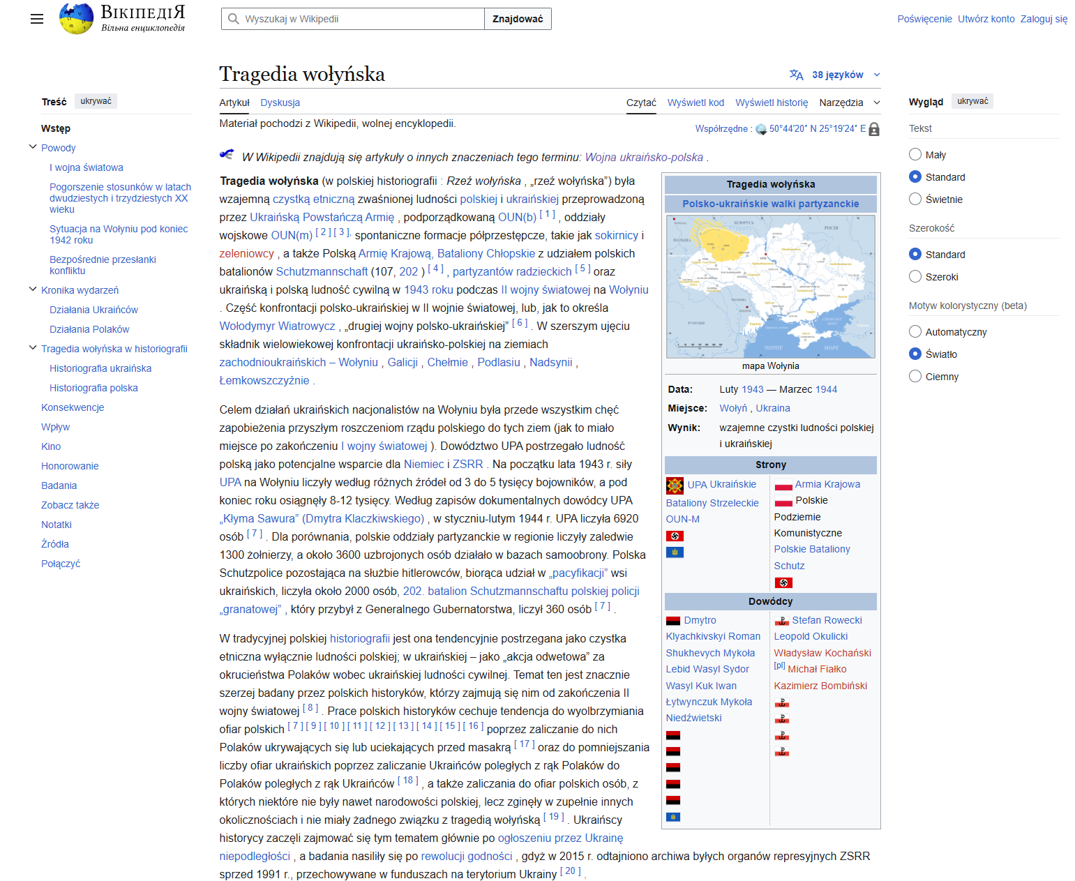Select the Szeroki width option

(915, 277)
